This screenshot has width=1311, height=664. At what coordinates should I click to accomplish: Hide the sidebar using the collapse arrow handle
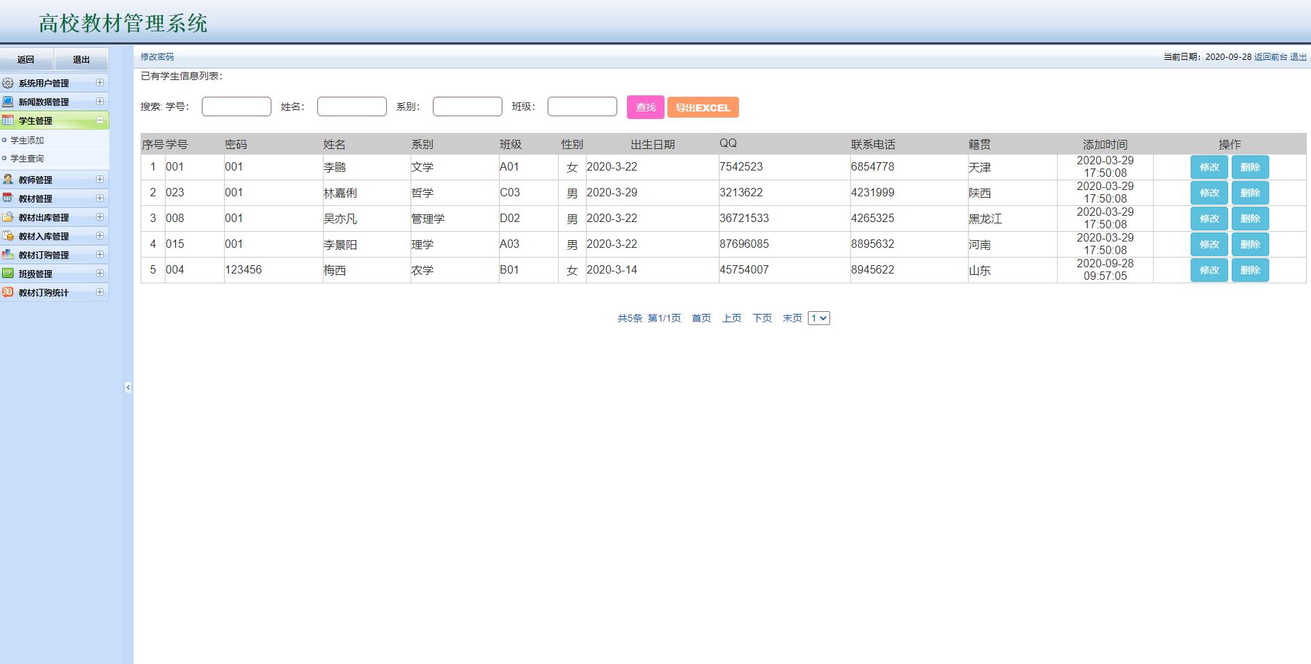(x=128, y=387)
